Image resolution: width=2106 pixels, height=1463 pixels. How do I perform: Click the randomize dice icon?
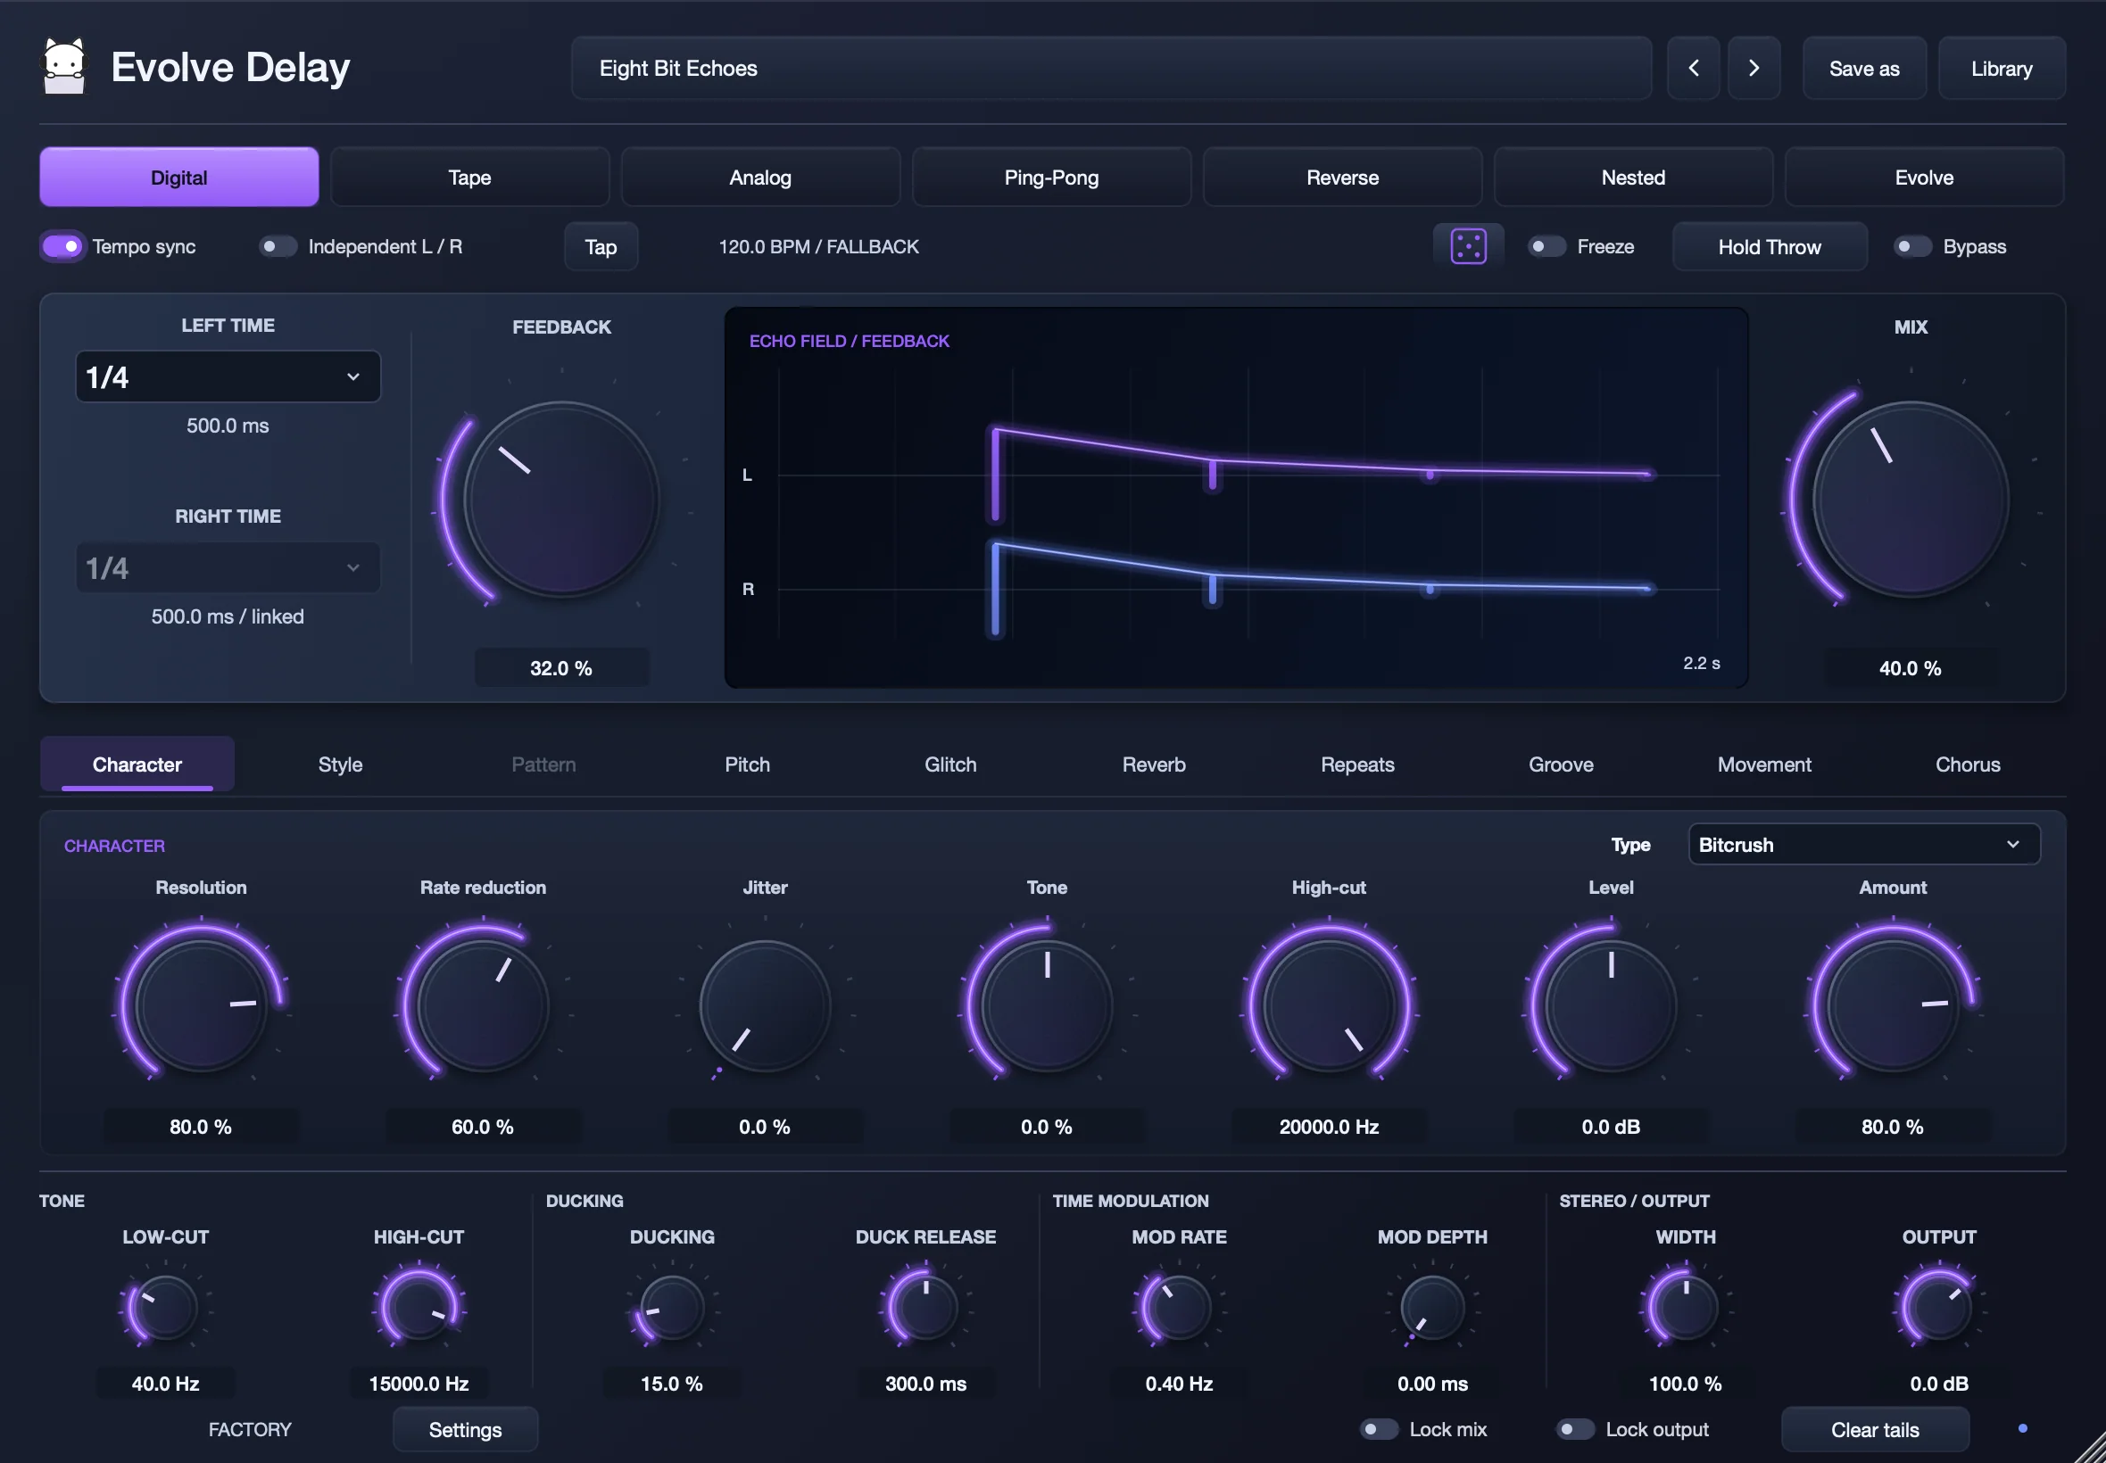pyautogui.click(x=1468, y=245)
